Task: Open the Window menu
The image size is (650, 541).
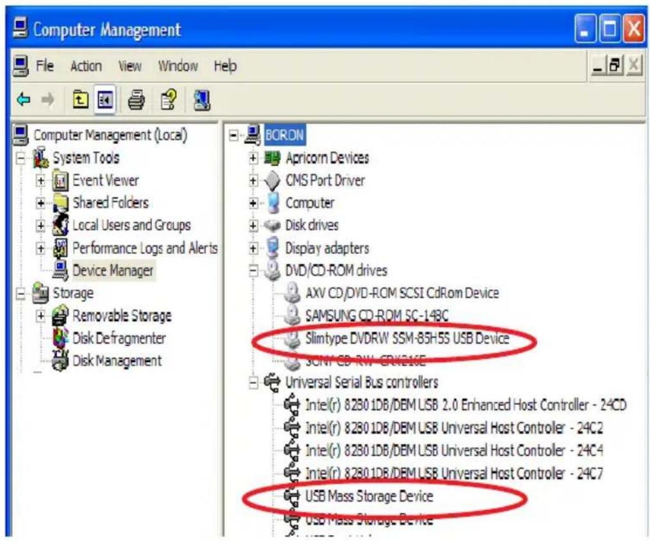Action: 178,66
